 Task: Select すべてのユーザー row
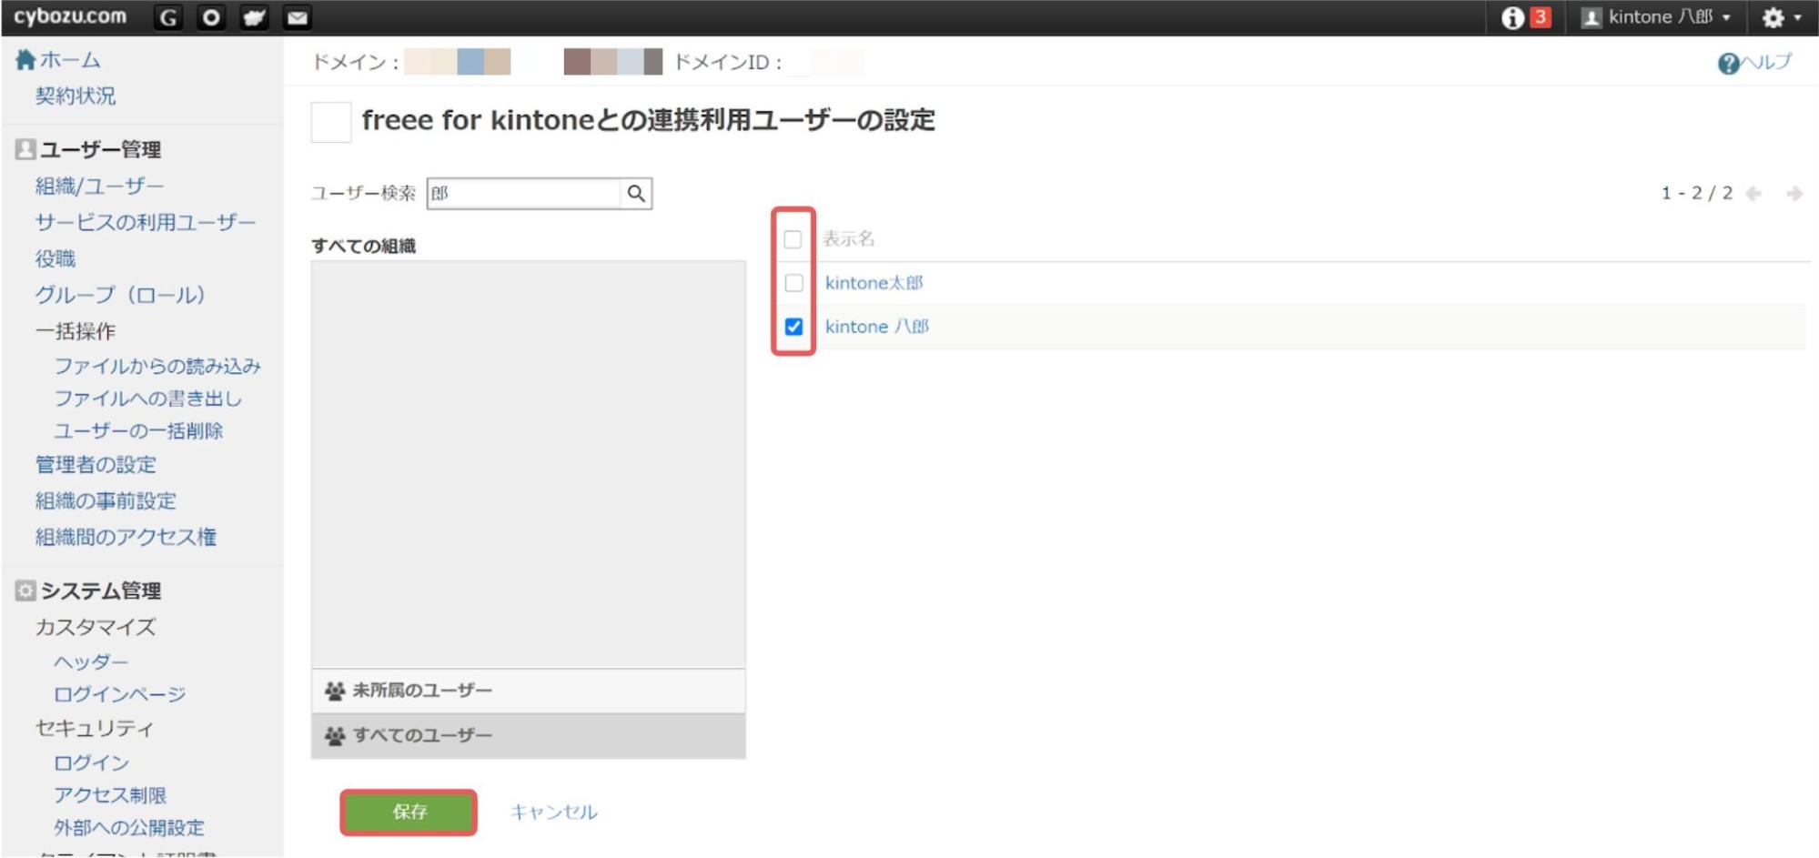[x=528, y=735]
